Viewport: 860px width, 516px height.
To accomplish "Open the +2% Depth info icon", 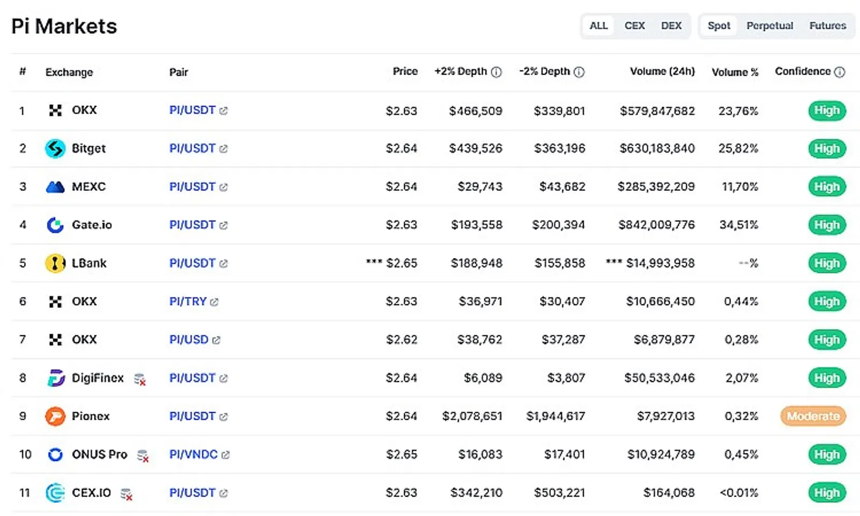I will [497, 72].
